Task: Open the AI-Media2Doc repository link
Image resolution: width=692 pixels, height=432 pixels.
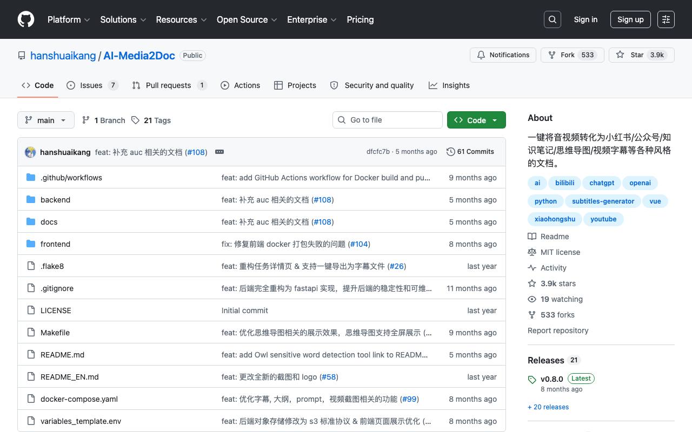Action: (x=139, y=56)
